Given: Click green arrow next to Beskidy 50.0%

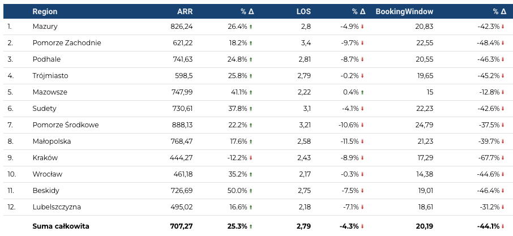Looking at the screenshot, I should tap(251, 191).
